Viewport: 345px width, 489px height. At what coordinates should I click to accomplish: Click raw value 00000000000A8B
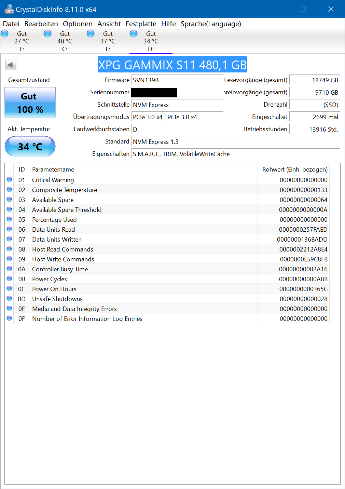click(303, 279)
